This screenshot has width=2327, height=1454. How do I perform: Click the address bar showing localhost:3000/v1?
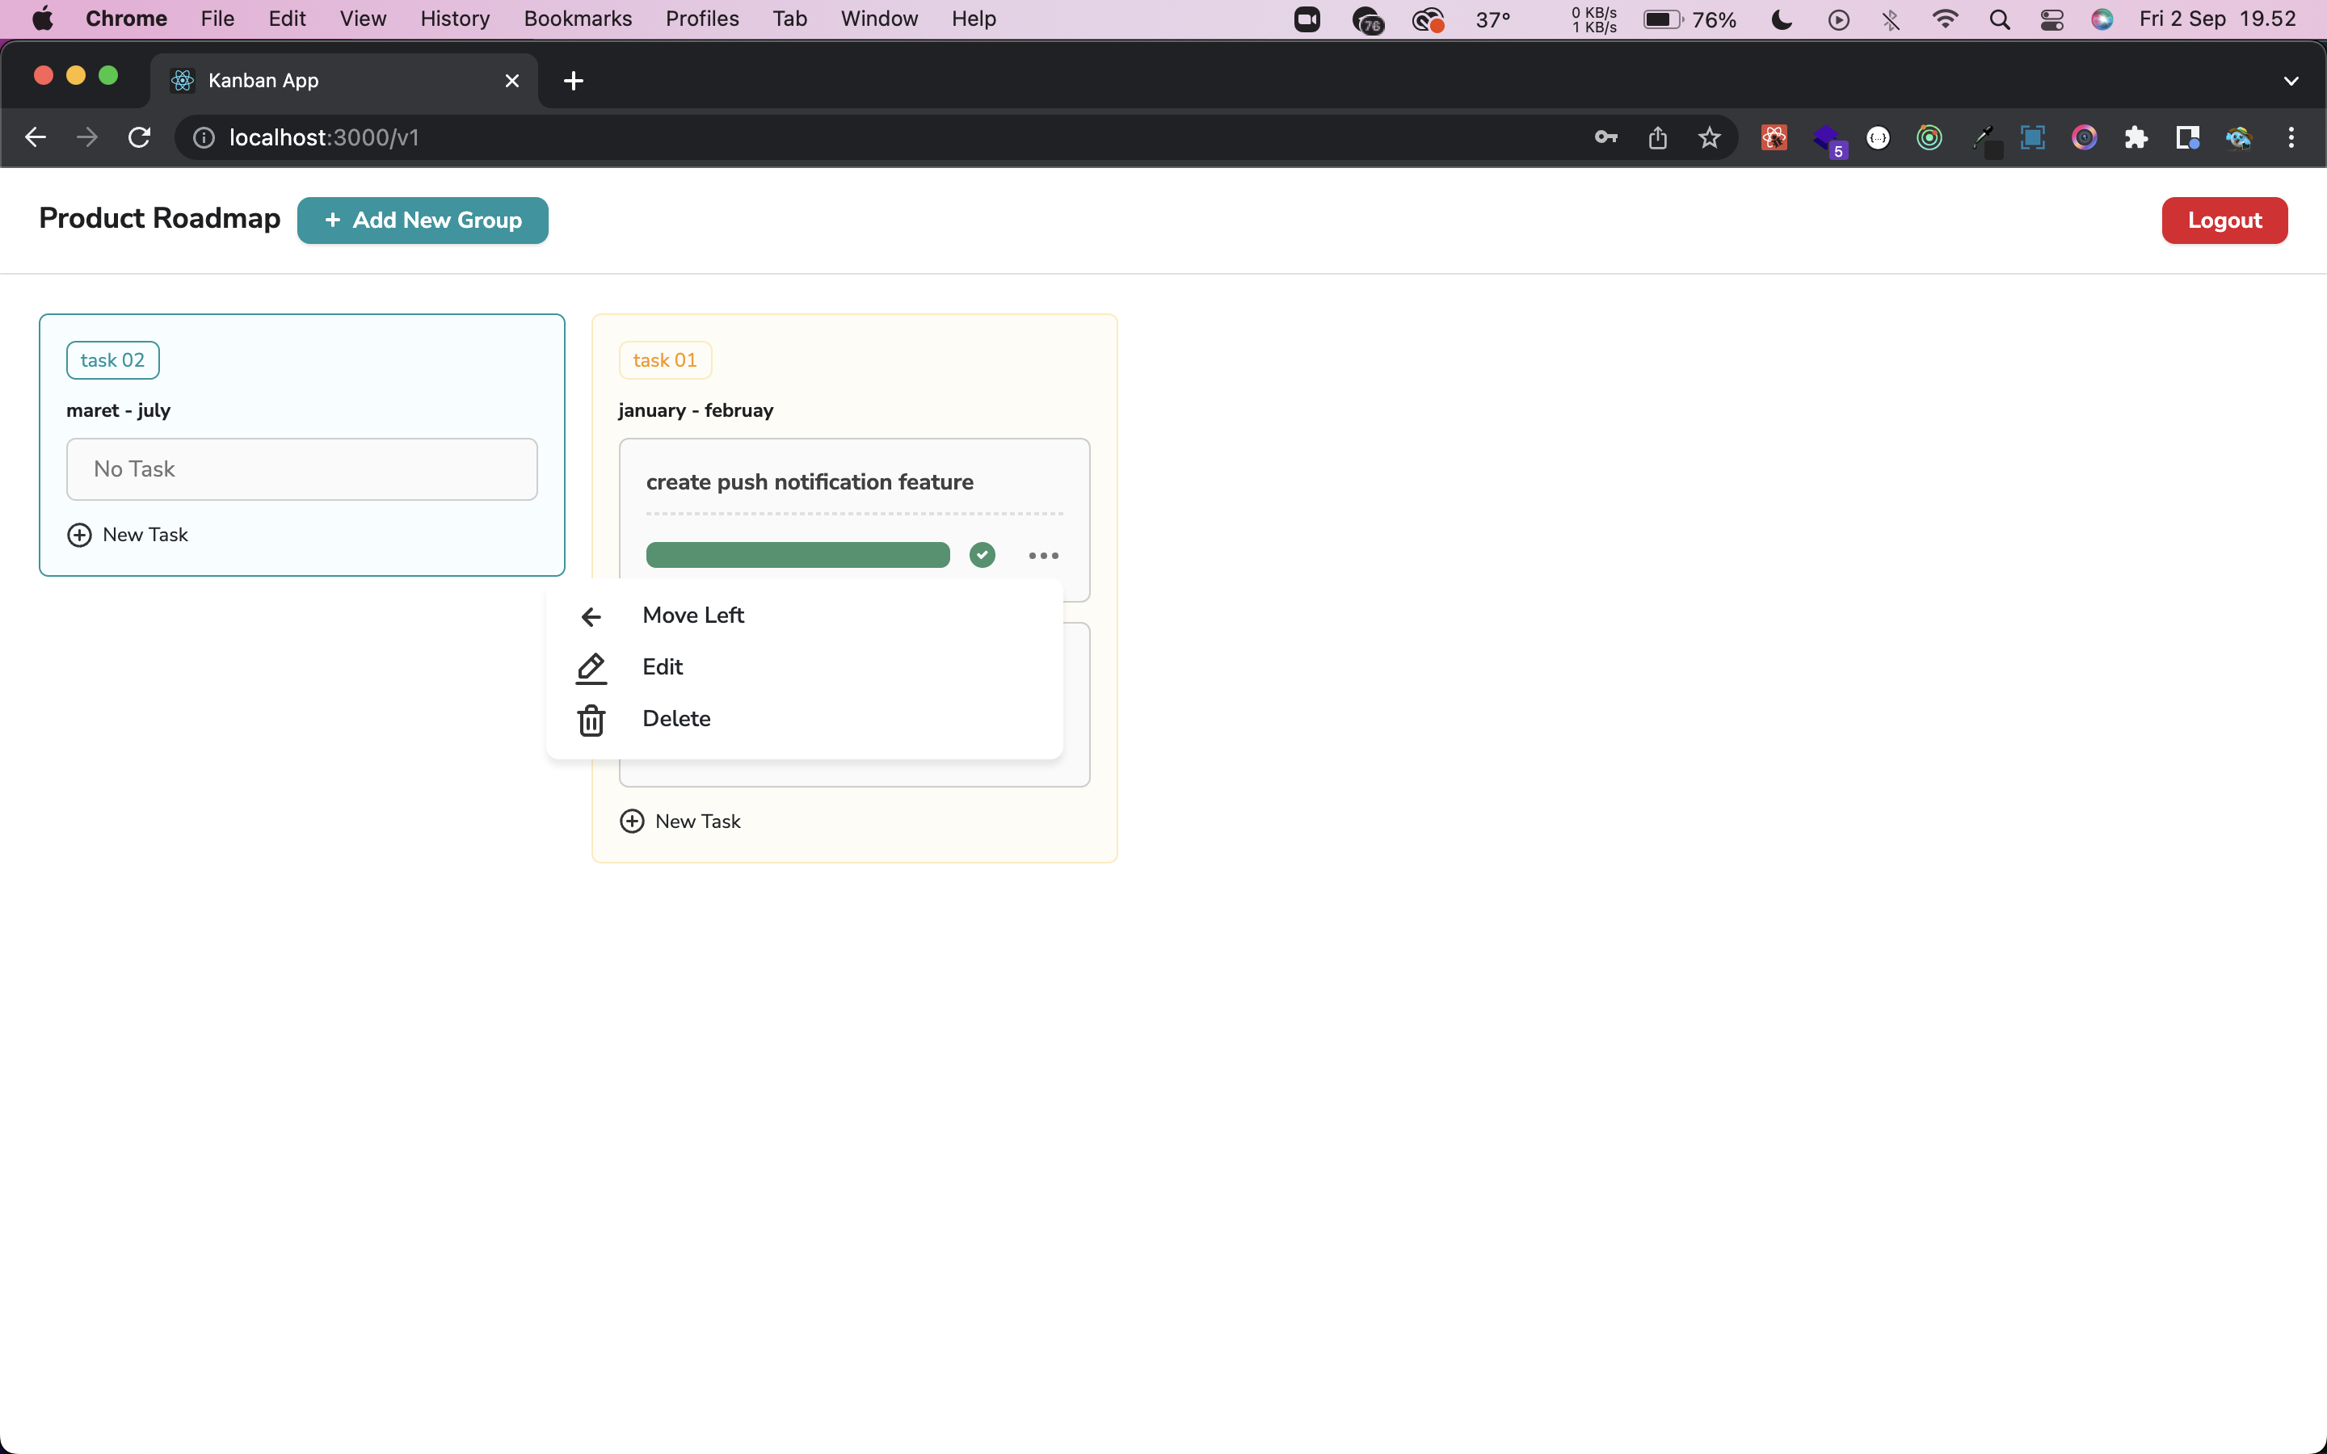click(x=325, y=137)
